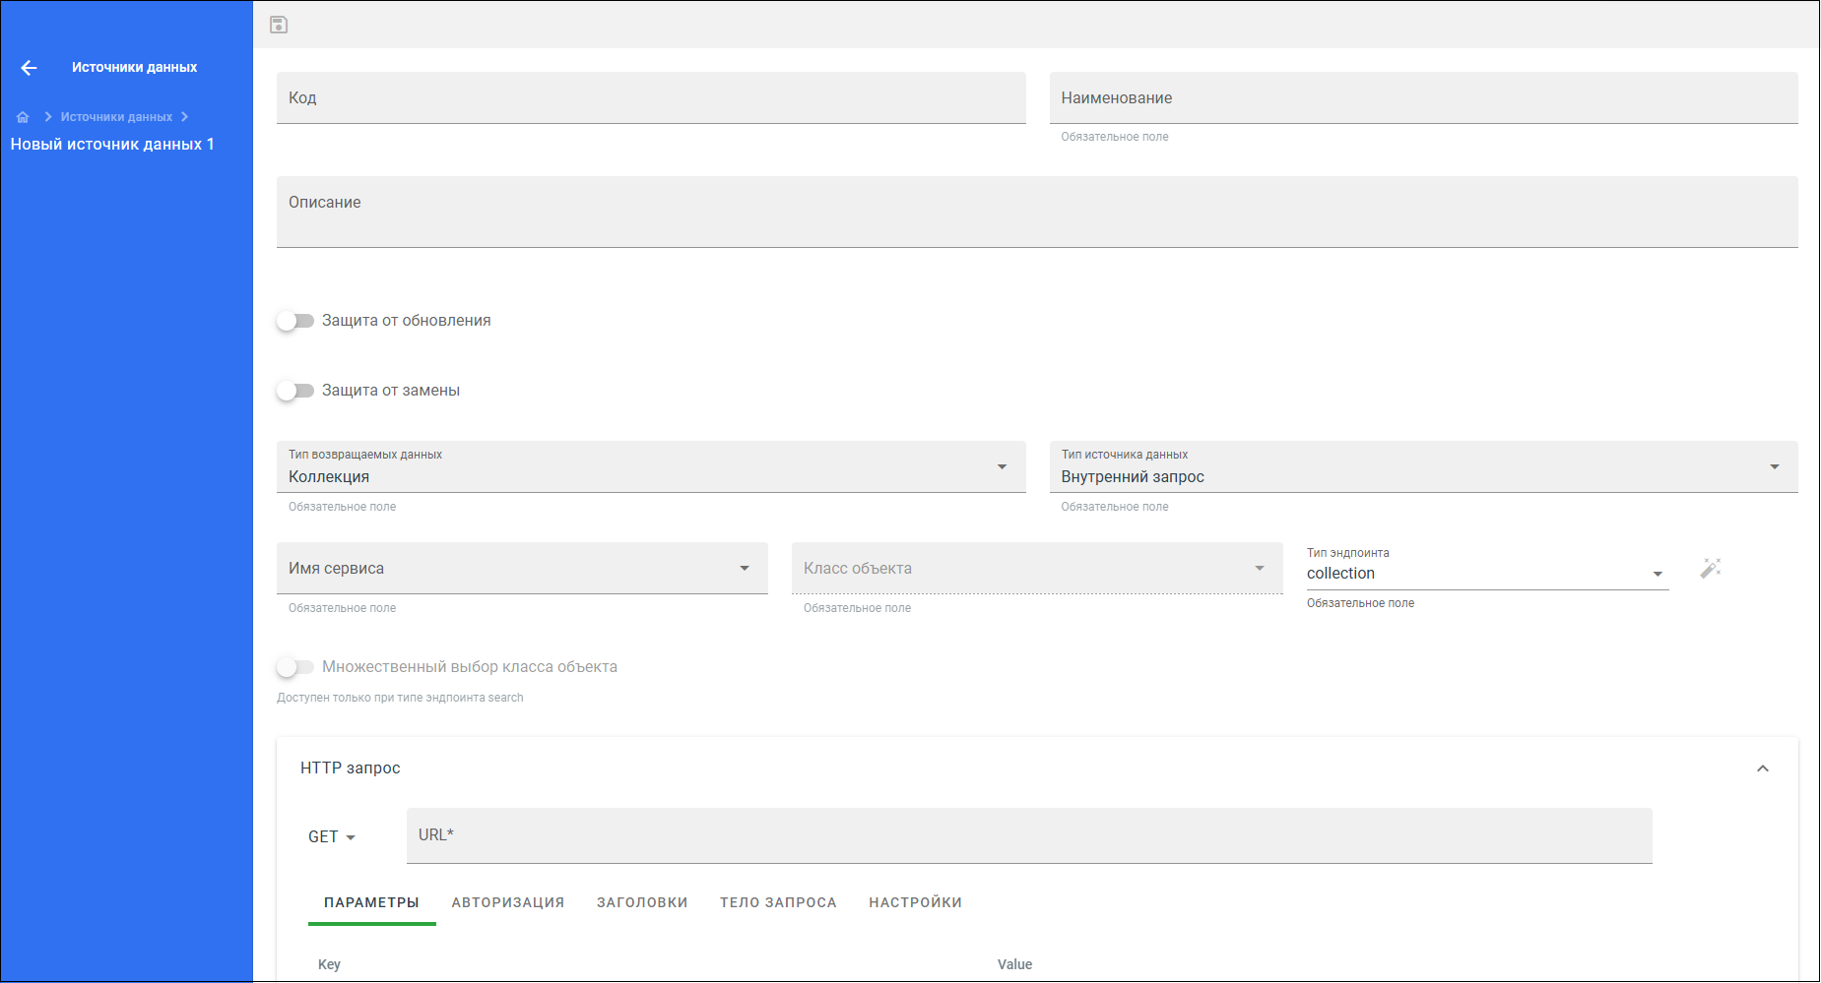
Task: Click the Описание text area
Action: pyautogui.click(x=1037, y=212)
